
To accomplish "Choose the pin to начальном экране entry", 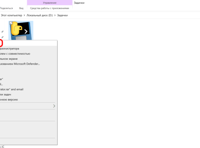I will tap(28, 59).
